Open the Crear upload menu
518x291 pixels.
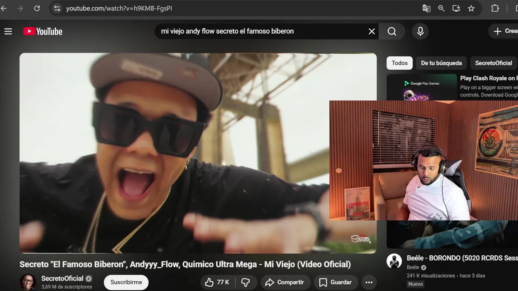click(503, 32)
